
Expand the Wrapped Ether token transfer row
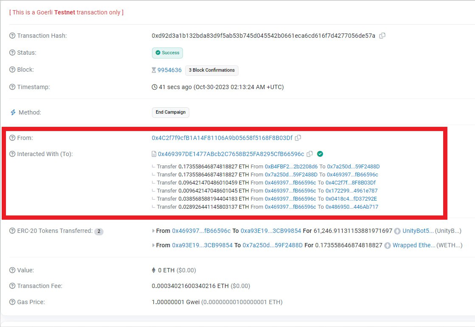pos(154,245)
